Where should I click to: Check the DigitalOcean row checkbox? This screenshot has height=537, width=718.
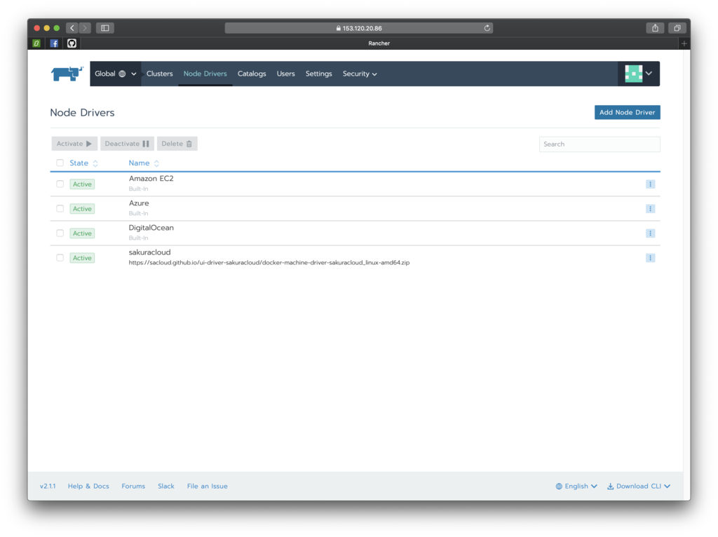click(x=60, y=233)
